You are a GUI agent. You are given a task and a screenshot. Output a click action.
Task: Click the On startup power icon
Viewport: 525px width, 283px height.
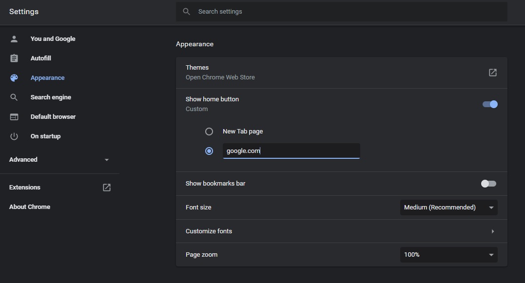(x=14, y=136)
